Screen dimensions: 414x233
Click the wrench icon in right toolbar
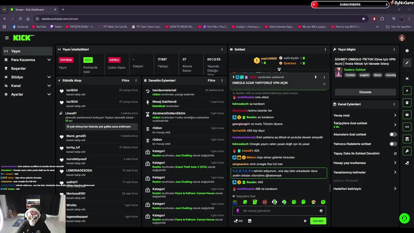click(x=407, y=151)
